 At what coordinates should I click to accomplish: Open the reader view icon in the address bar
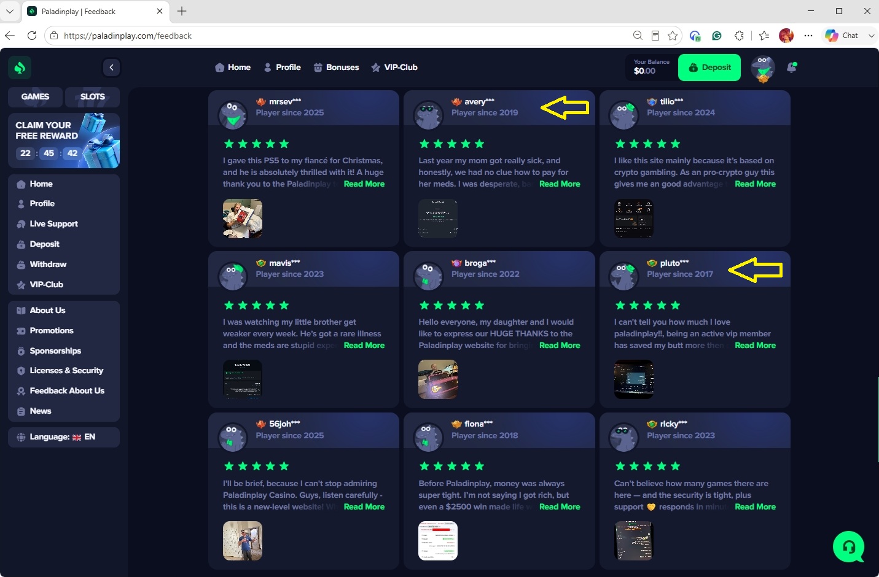pyautogui.click(x=655, y=36)
